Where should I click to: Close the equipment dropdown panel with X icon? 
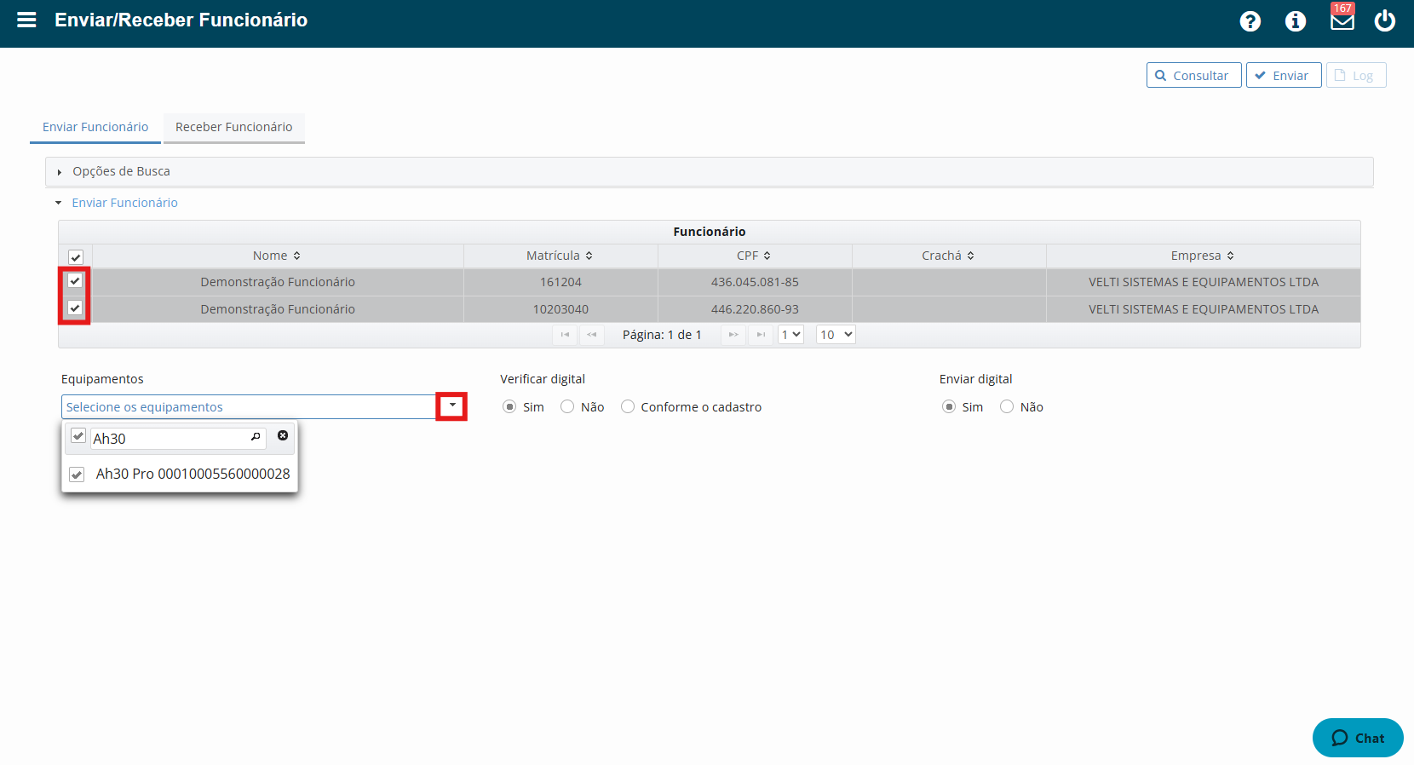coord(283,435)
